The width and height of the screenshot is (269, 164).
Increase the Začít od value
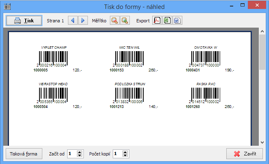(79, 152)
